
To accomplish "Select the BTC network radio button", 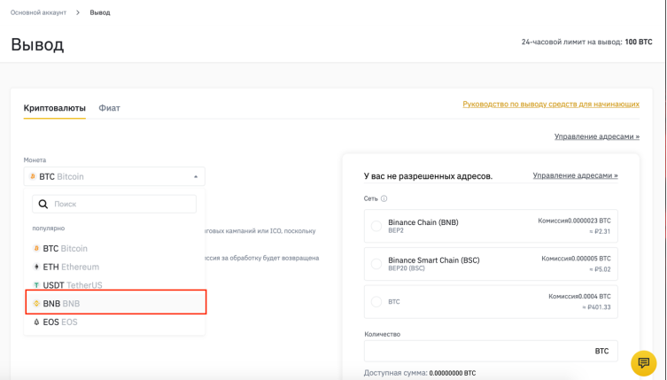I will [376, 302].
